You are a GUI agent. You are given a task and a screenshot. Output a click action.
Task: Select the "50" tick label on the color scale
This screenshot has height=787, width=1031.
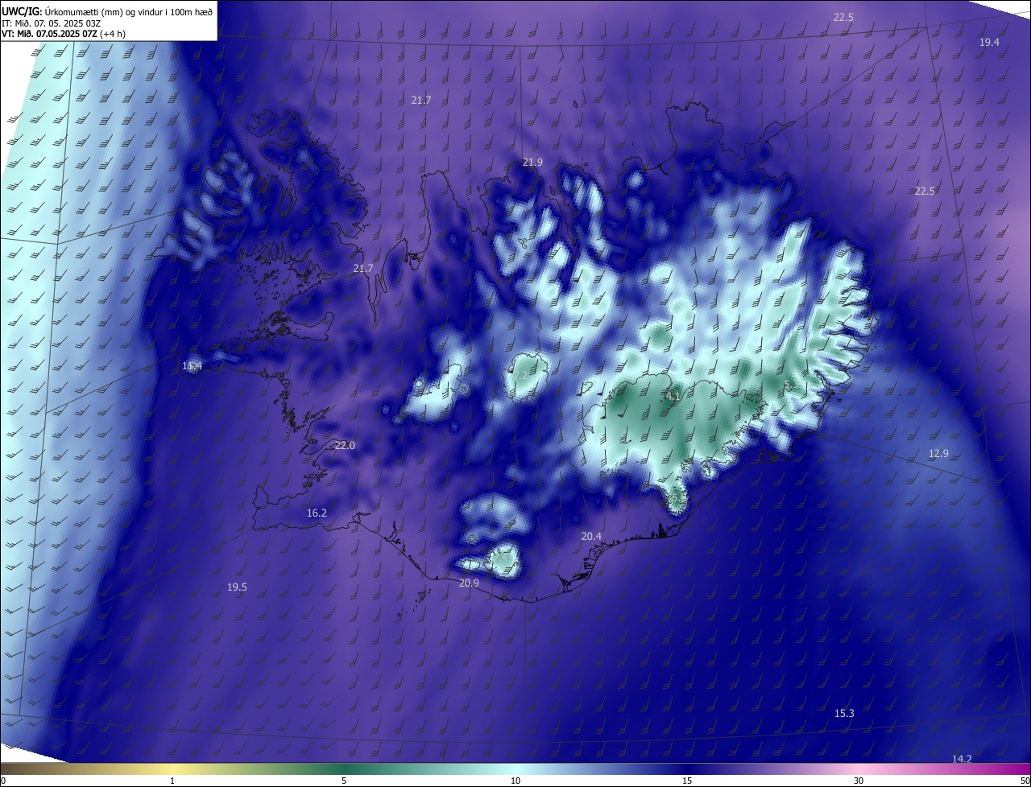tap(1025, 781)
